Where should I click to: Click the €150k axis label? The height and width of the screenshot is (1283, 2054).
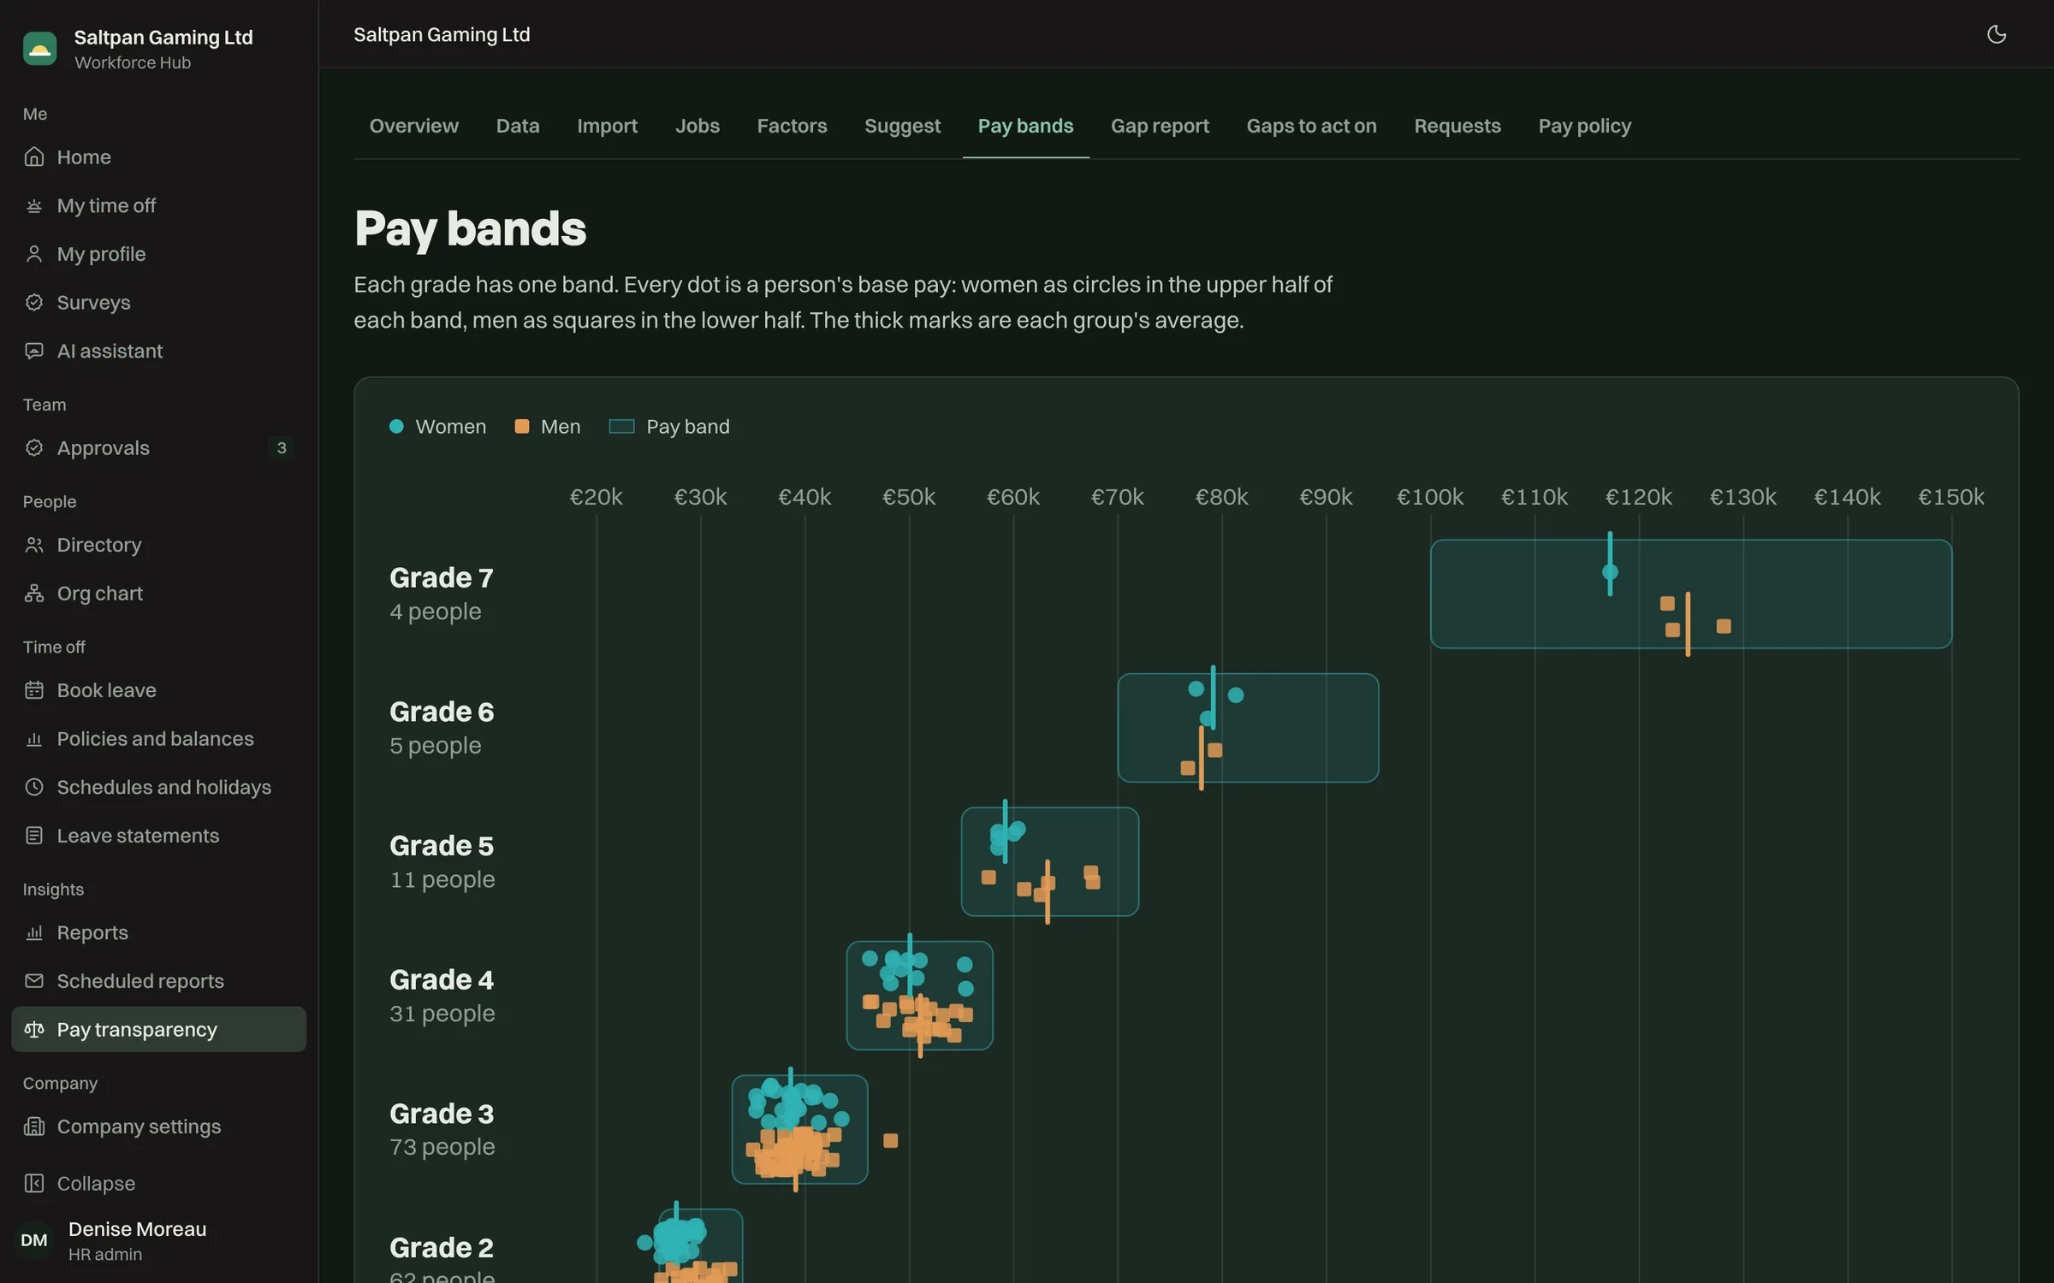coord(1951,497)
